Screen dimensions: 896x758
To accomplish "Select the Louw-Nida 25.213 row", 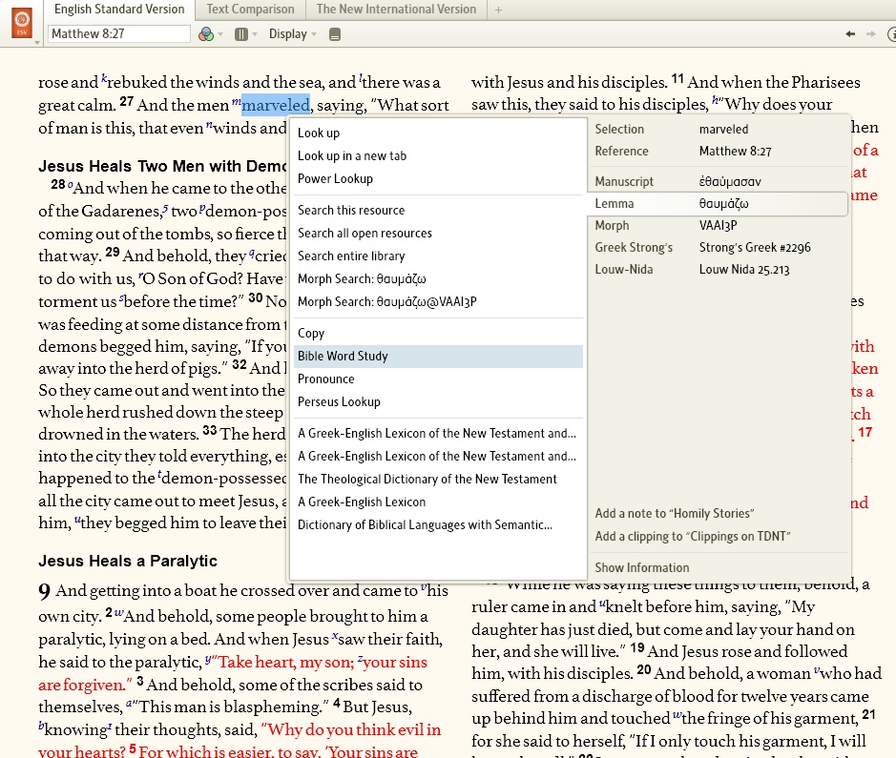I will [x=719, y=270].
